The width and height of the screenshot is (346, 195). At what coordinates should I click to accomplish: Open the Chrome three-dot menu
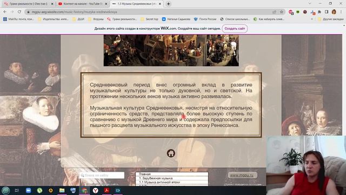(x=341, y=12)
